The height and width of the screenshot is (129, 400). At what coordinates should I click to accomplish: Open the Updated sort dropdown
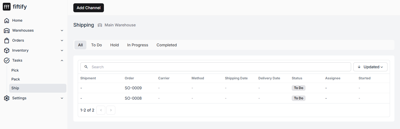370,67
